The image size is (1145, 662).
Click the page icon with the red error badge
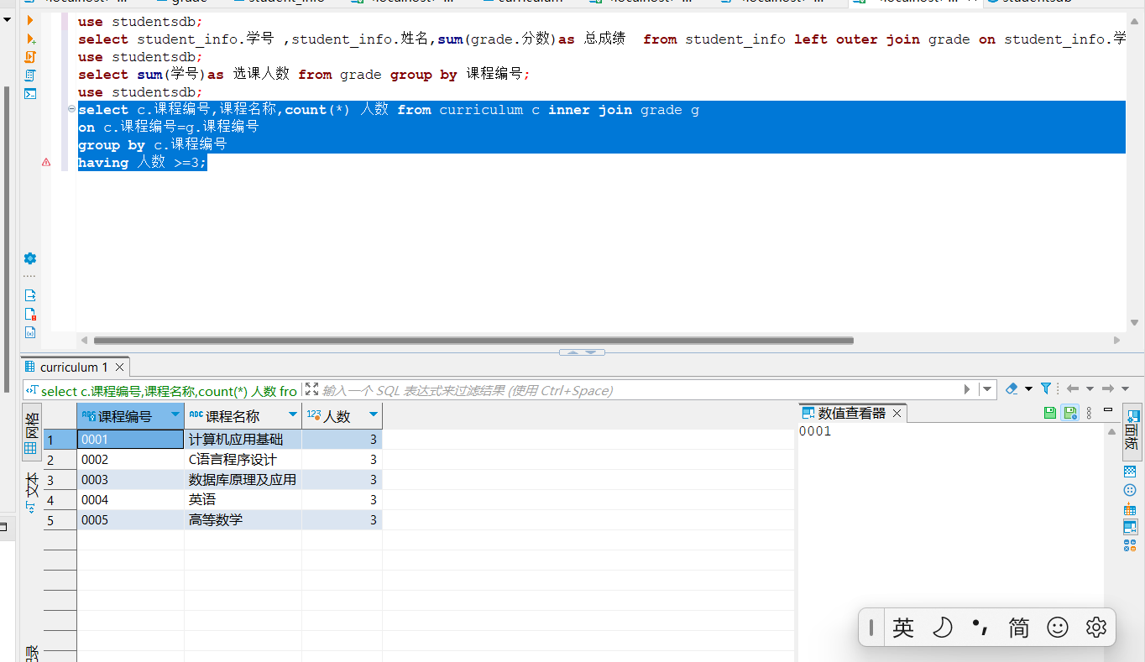point(30,314)
